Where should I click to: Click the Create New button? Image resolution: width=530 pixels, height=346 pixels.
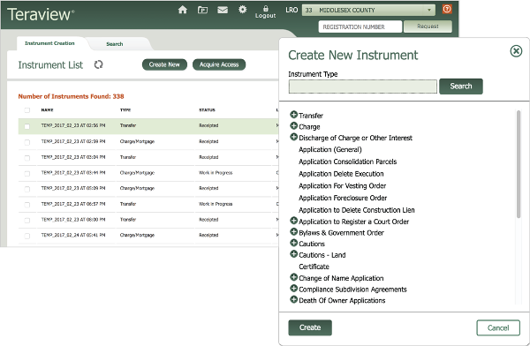pyautogui.click(x=164, y=64)
